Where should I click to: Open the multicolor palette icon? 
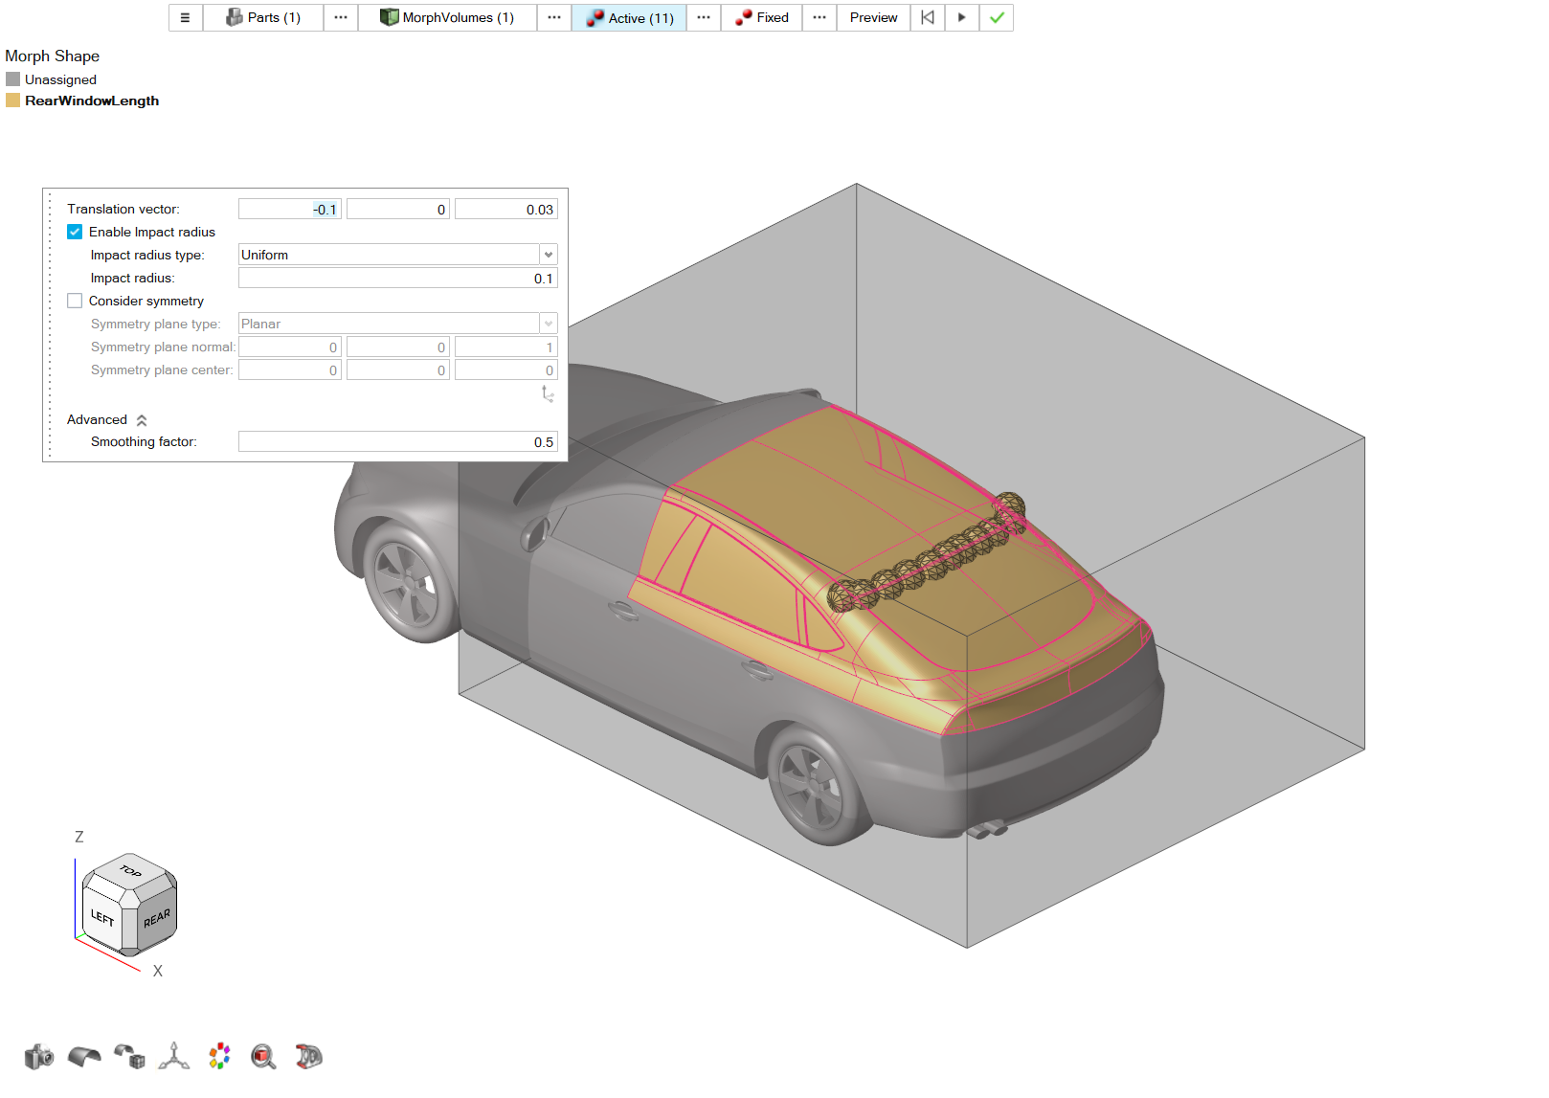[219, 1057]
